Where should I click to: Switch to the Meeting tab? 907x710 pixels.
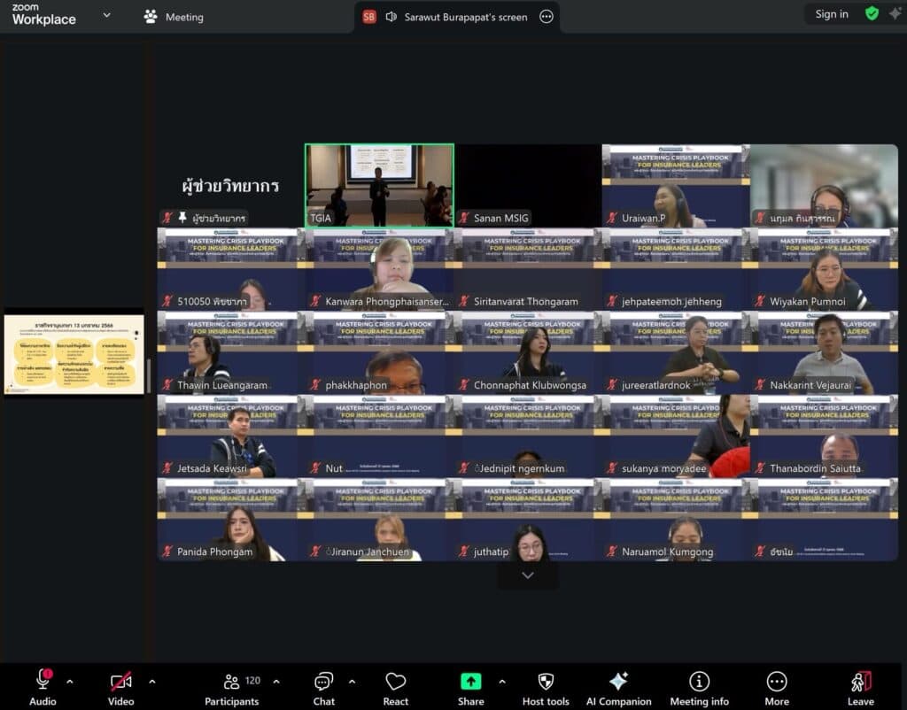pyautogui.click(x=174, y=17)
